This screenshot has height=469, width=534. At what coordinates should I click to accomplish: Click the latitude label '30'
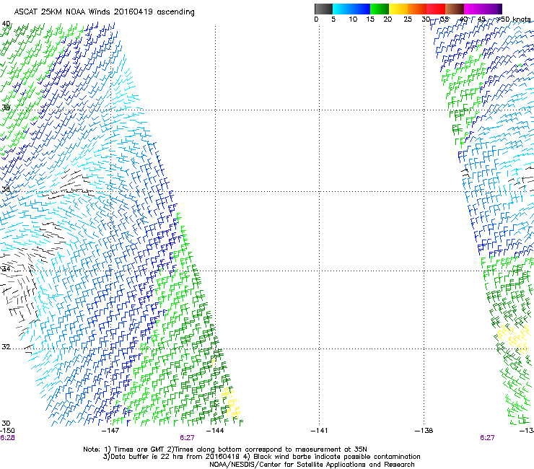click(6, 424)
